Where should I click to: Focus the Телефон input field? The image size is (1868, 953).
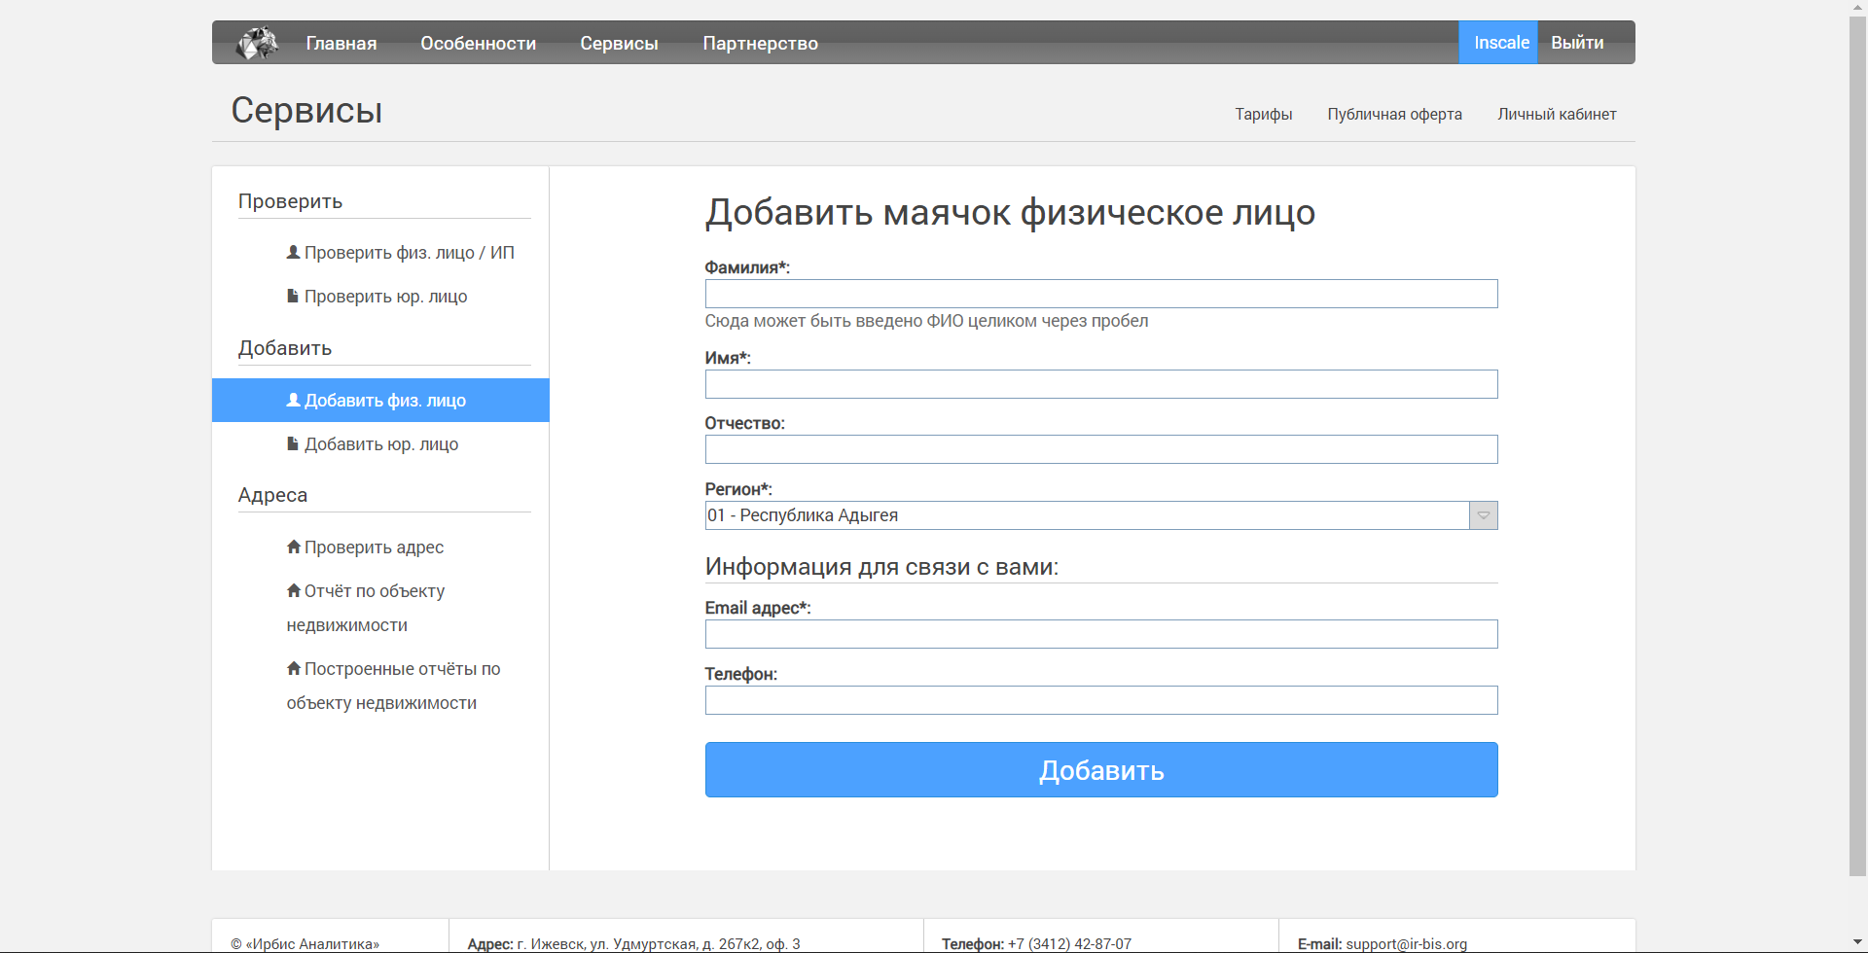tap(1101, 700)
